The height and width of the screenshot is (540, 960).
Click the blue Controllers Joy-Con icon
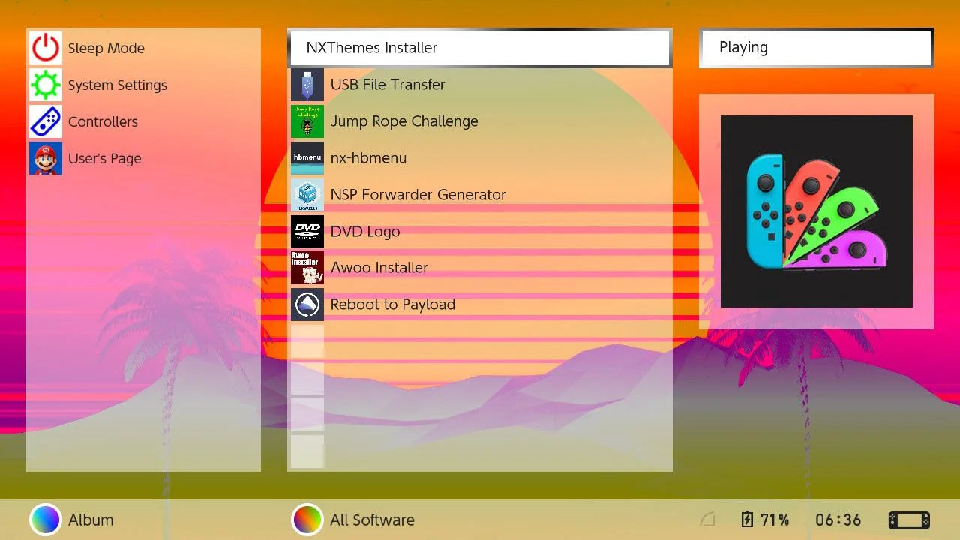[x=46, y=121]
